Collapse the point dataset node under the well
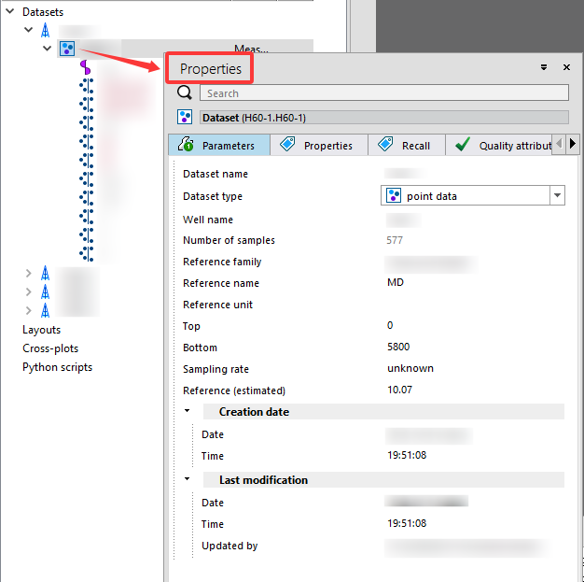The height and width of the screenshot is (582, 584). click(47, 49)
